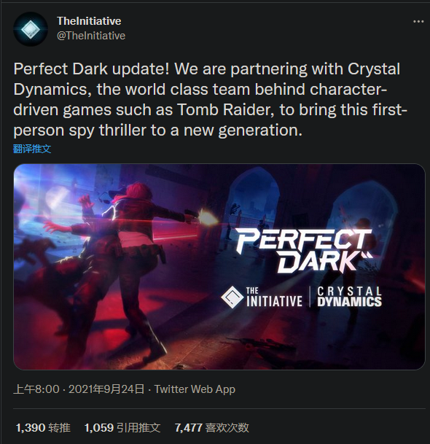
Task: Open the Perfect Dark announcement image
Action: tap(219, 267)
